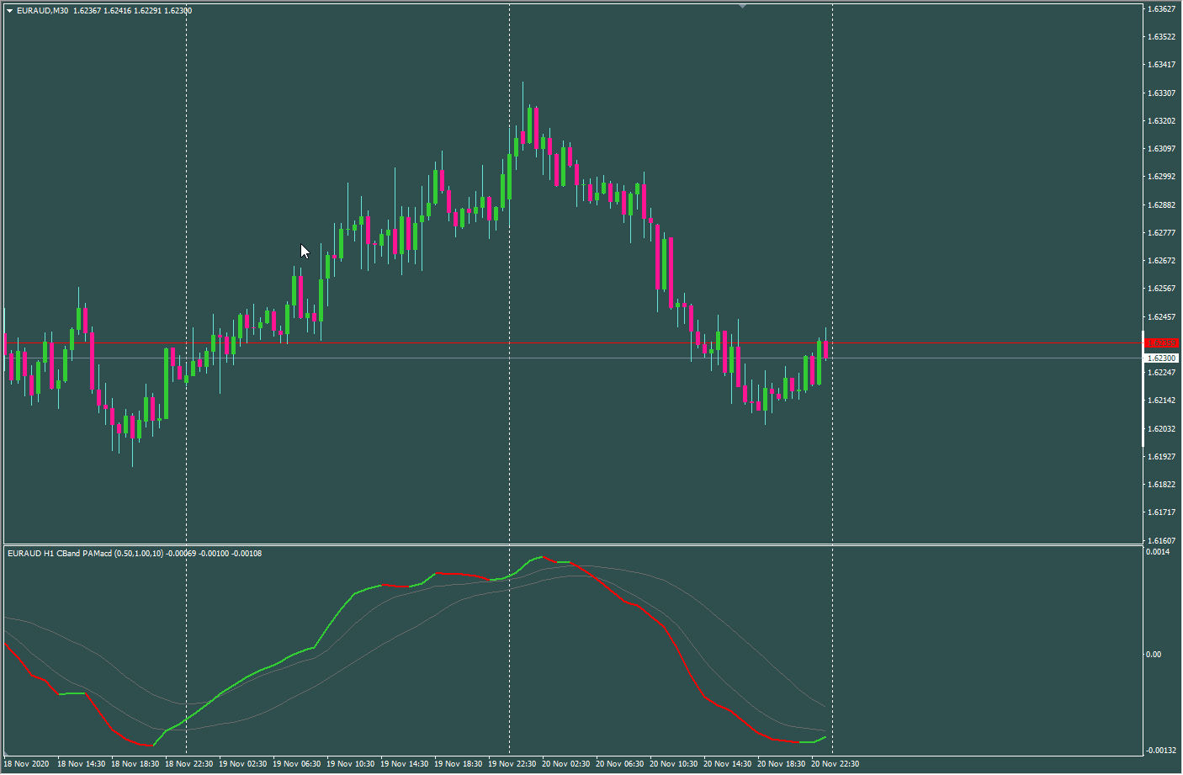Click the 1.62142 price on the scale

pyautogui.click(x=1162, y=401)
